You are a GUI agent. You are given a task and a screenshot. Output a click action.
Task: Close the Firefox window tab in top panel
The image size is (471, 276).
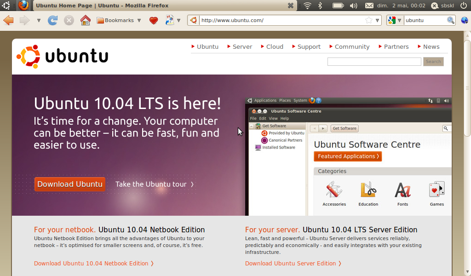[291, 6]
